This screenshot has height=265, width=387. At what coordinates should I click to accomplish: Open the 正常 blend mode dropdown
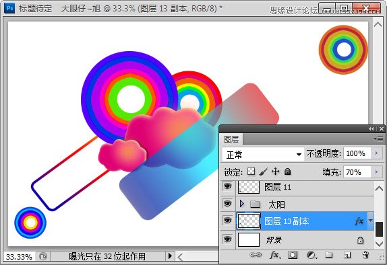[263, 155]
